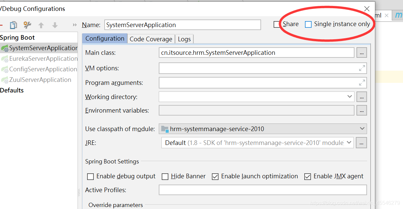Switch to the Configuration tab
403x209 pixels.
coord(105,39)
